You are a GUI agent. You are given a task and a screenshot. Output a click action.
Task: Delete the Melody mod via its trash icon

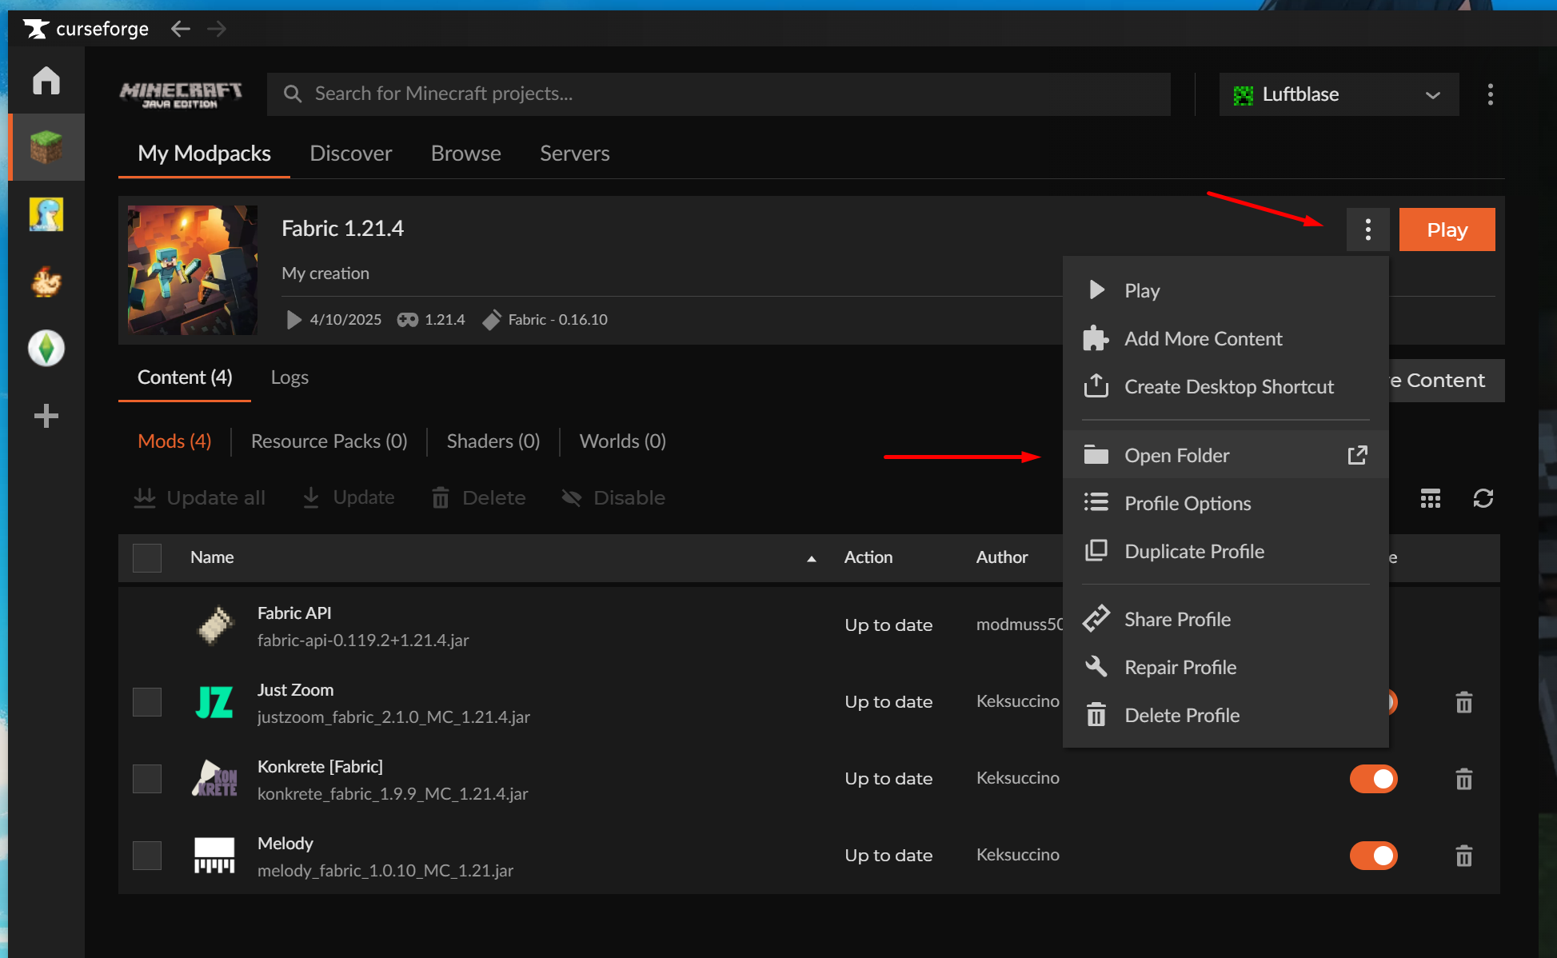tap(1463, 856)
